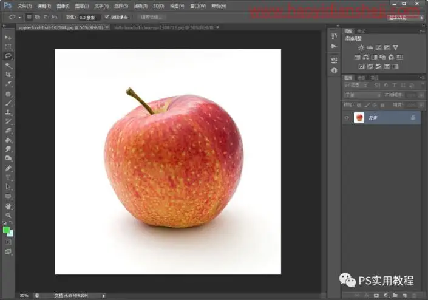This screenshot has height=300, width=428.
Task: Select the Path Selection tool
Action: pyautogui.click(x=8, y=187)
